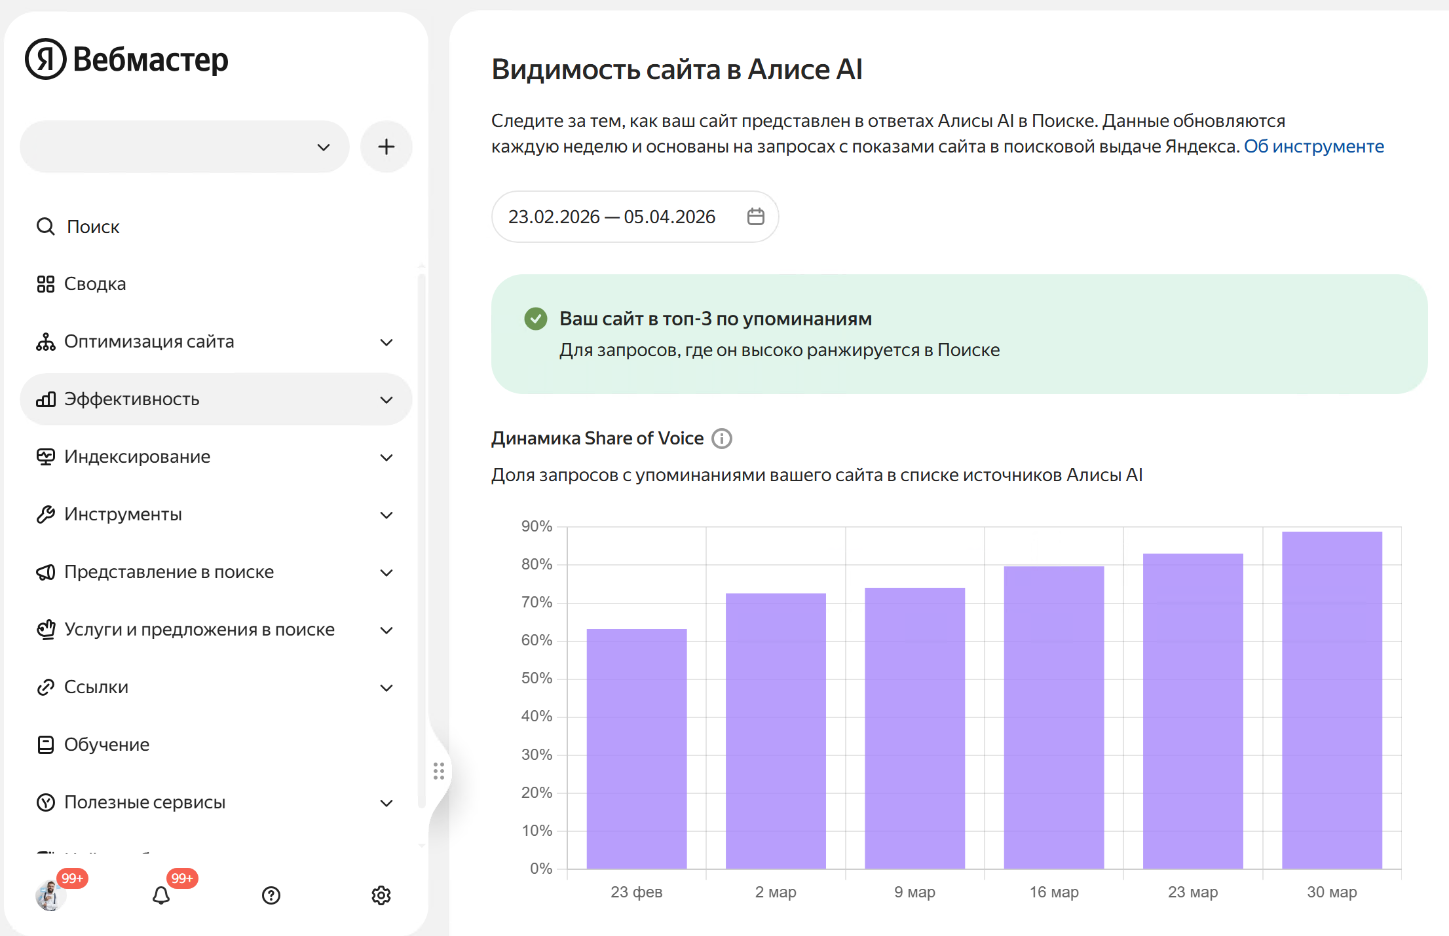
Task: Open help question mark icon
Action: pos(271,895)
